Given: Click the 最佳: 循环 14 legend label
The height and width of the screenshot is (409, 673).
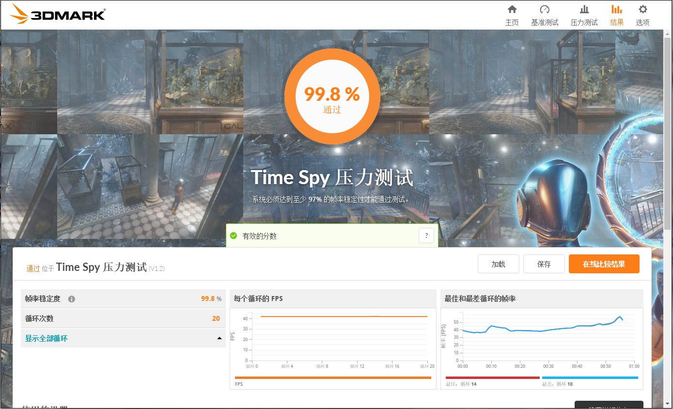Looking at the screenshot, I should click(x=461, y=384).
